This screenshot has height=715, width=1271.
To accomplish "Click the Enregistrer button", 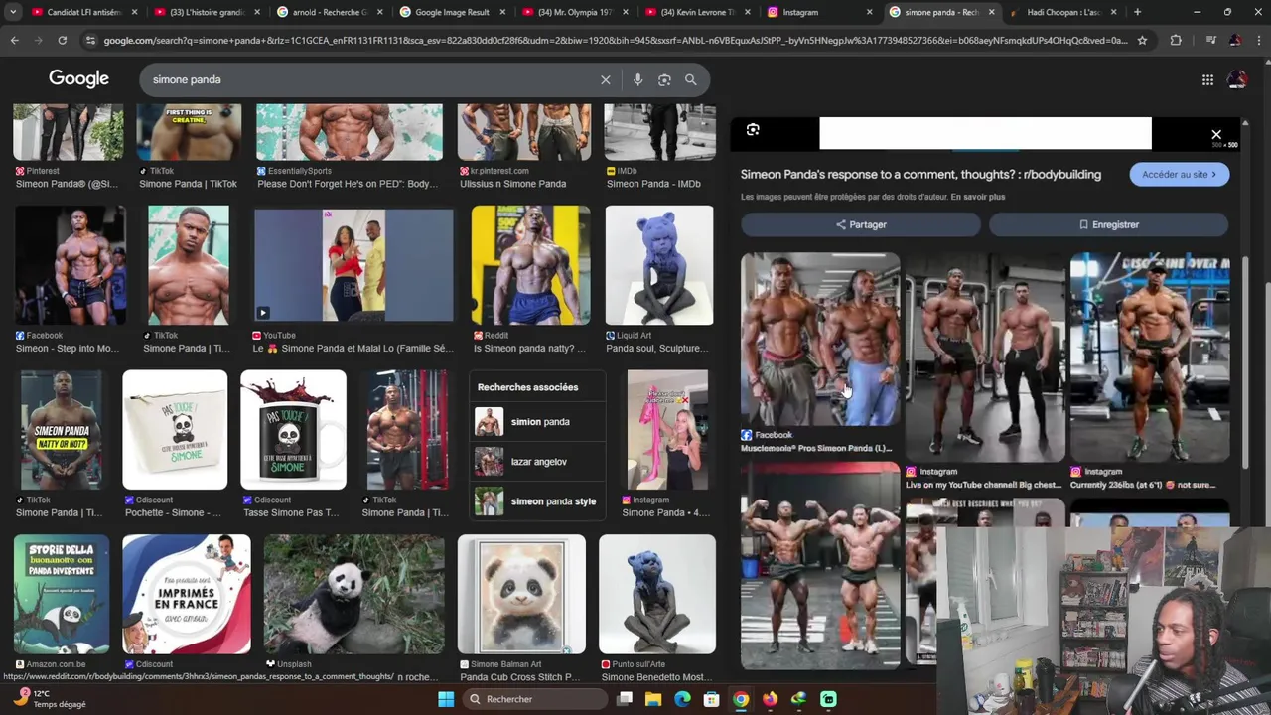I will coord(1108,224).
